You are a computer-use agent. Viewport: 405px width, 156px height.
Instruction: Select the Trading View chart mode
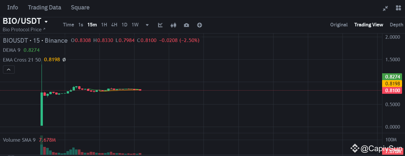click(369, 25)
